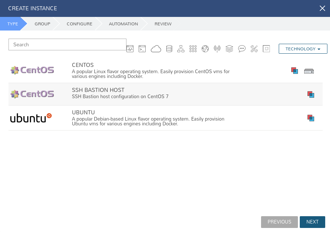
Task: Go to the Group step tab
Action: [x=42, y=24]
